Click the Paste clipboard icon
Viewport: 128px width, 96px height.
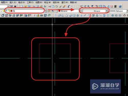tap(57, 6)
